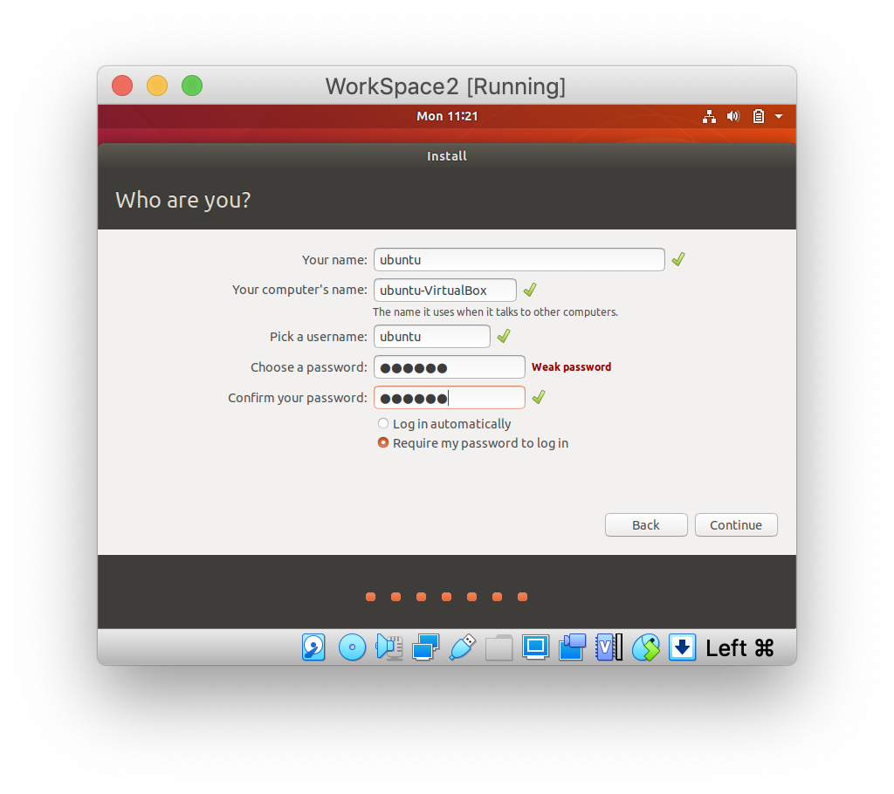
Task: Open the USB devices status icon
Action: coord(463,647)
